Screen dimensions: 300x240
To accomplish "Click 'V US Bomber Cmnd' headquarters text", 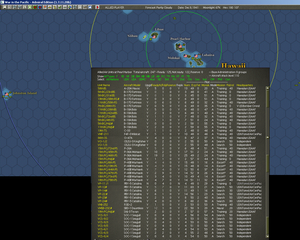I will [x=248, y=106].
